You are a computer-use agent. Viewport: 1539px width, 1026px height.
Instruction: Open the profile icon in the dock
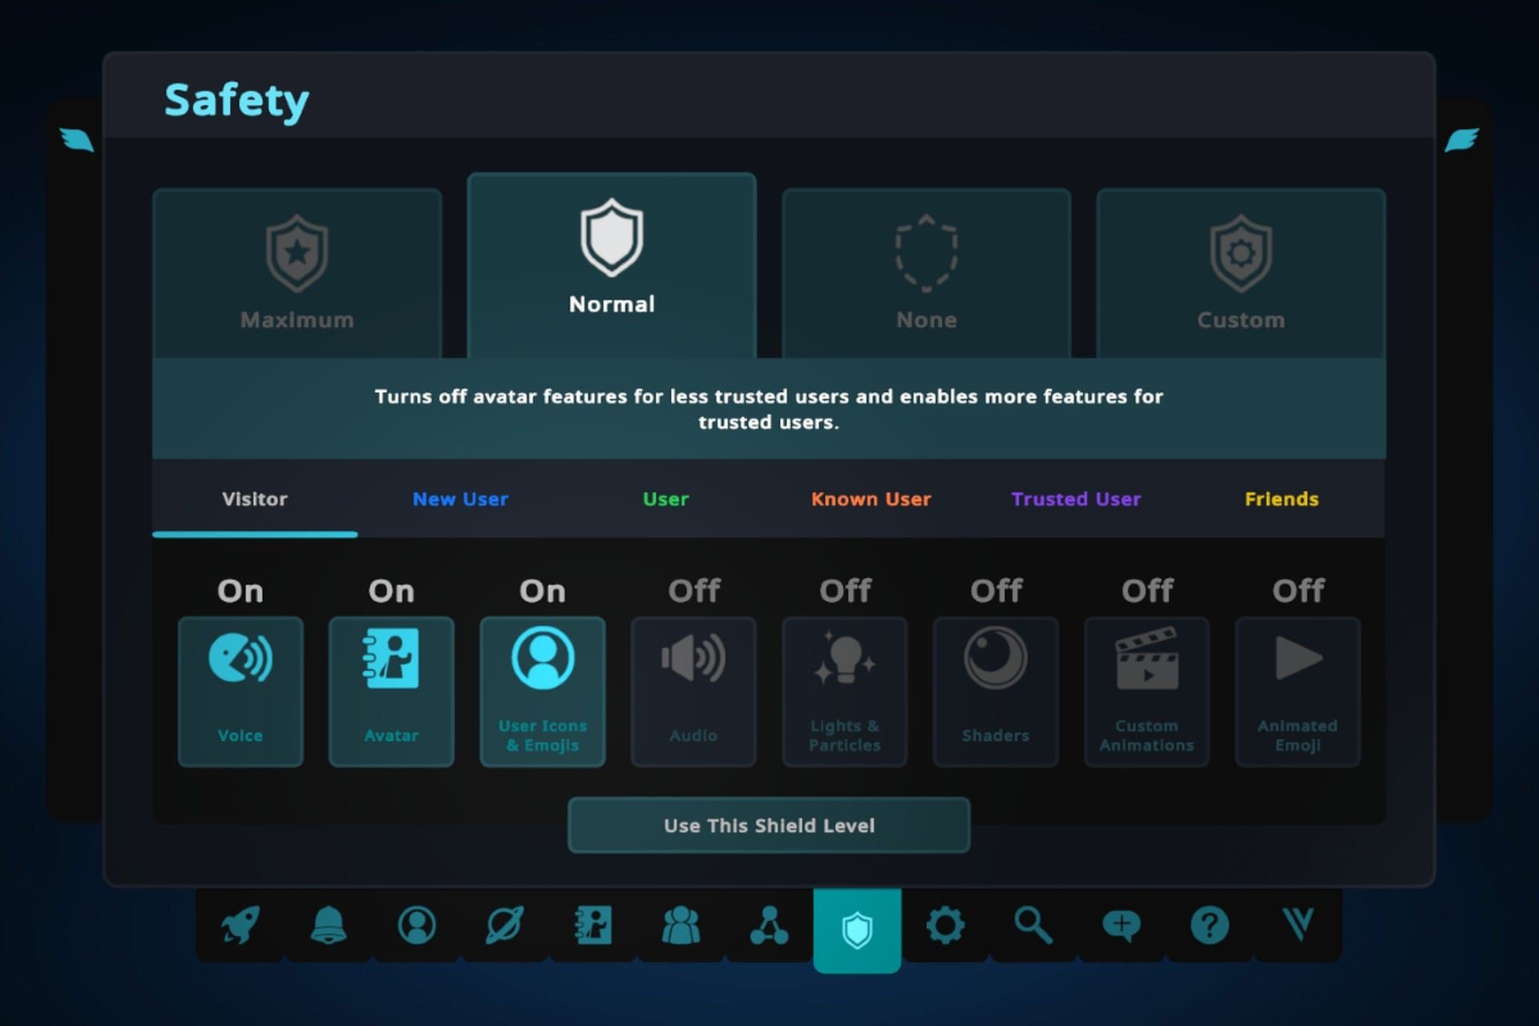[416, 926]
